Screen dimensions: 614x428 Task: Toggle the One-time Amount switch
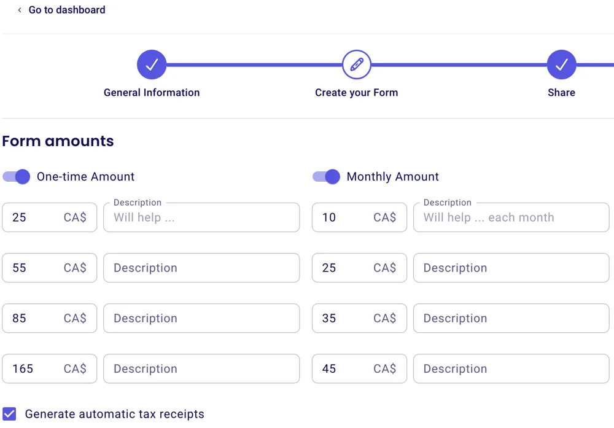pos(16,177)
